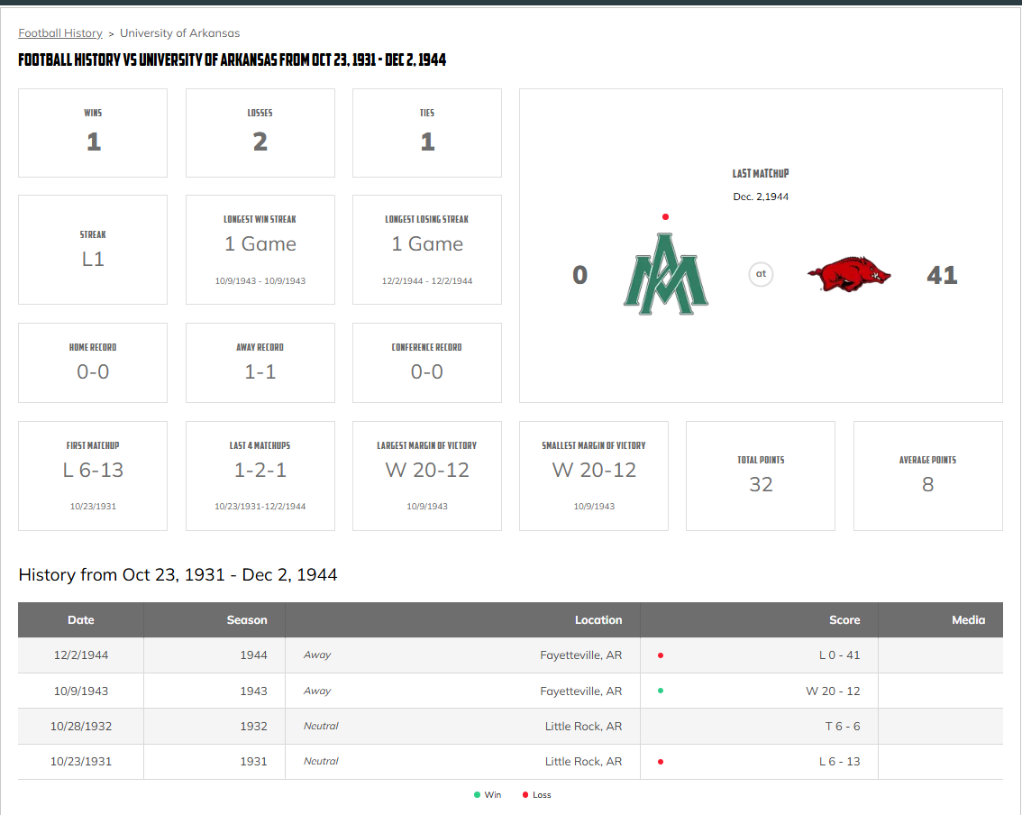Sort table by Date column header
Viewport: 1022px width, 815px height.
click(x=81, y=620)
